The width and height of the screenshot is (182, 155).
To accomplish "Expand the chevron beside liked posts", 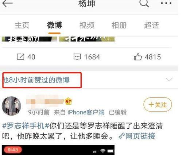I will (169, 80).
